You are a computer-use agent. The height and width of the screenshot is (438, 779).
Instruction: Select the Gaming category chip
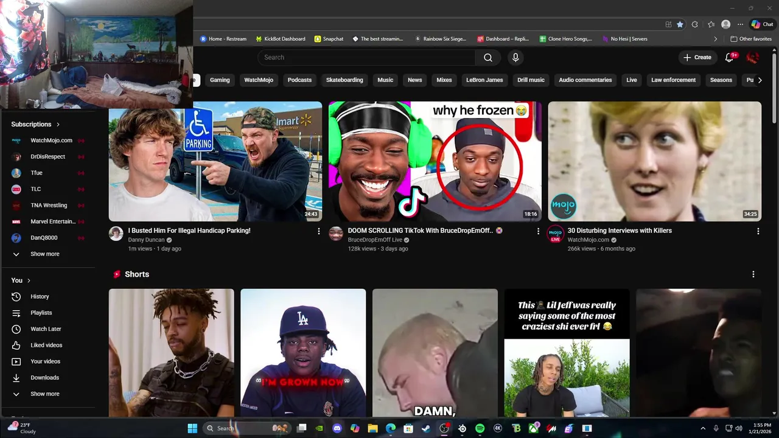click(x=220, y=80)
